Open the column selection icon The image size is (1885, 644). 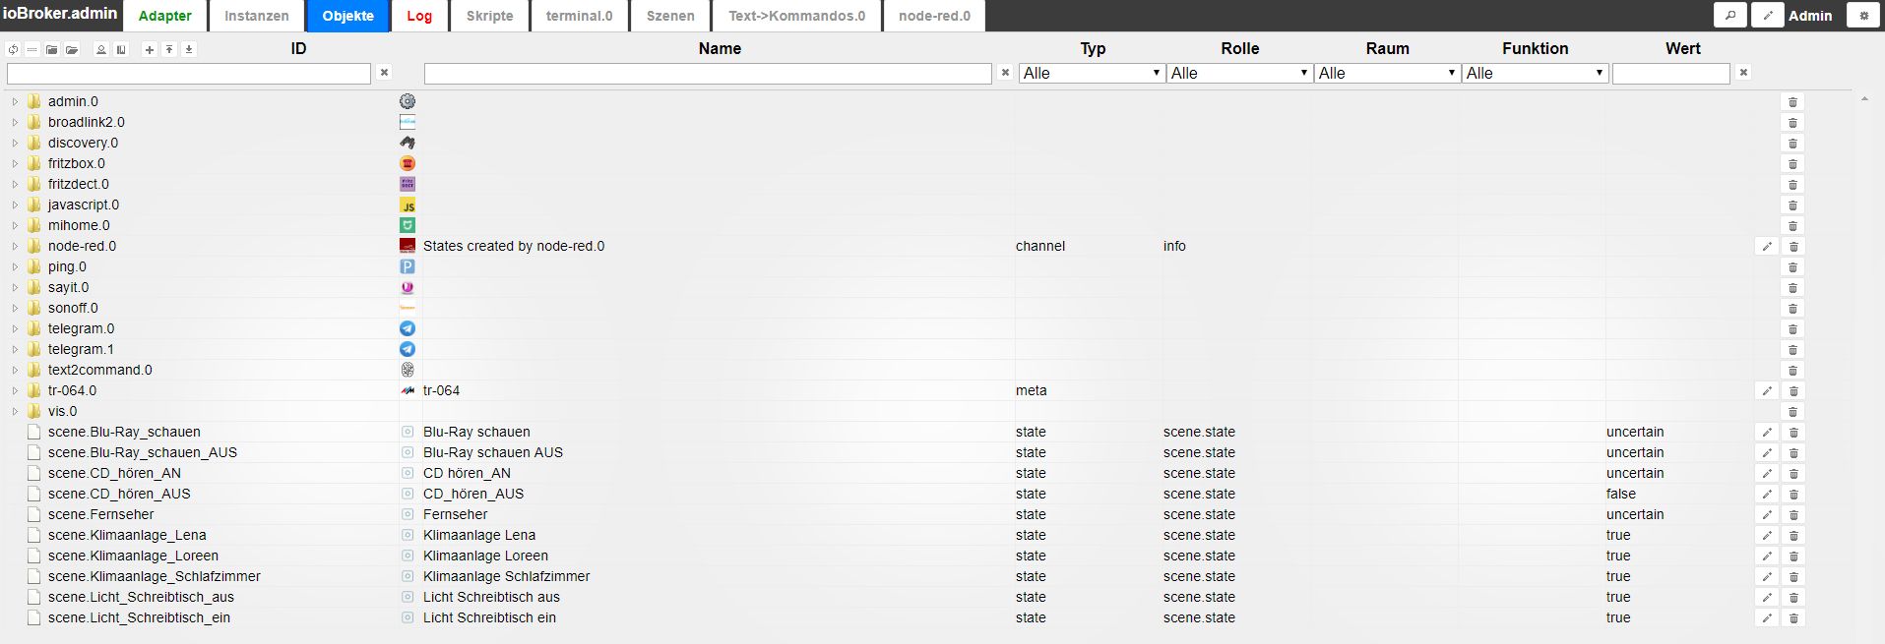[x=121, y=49]
